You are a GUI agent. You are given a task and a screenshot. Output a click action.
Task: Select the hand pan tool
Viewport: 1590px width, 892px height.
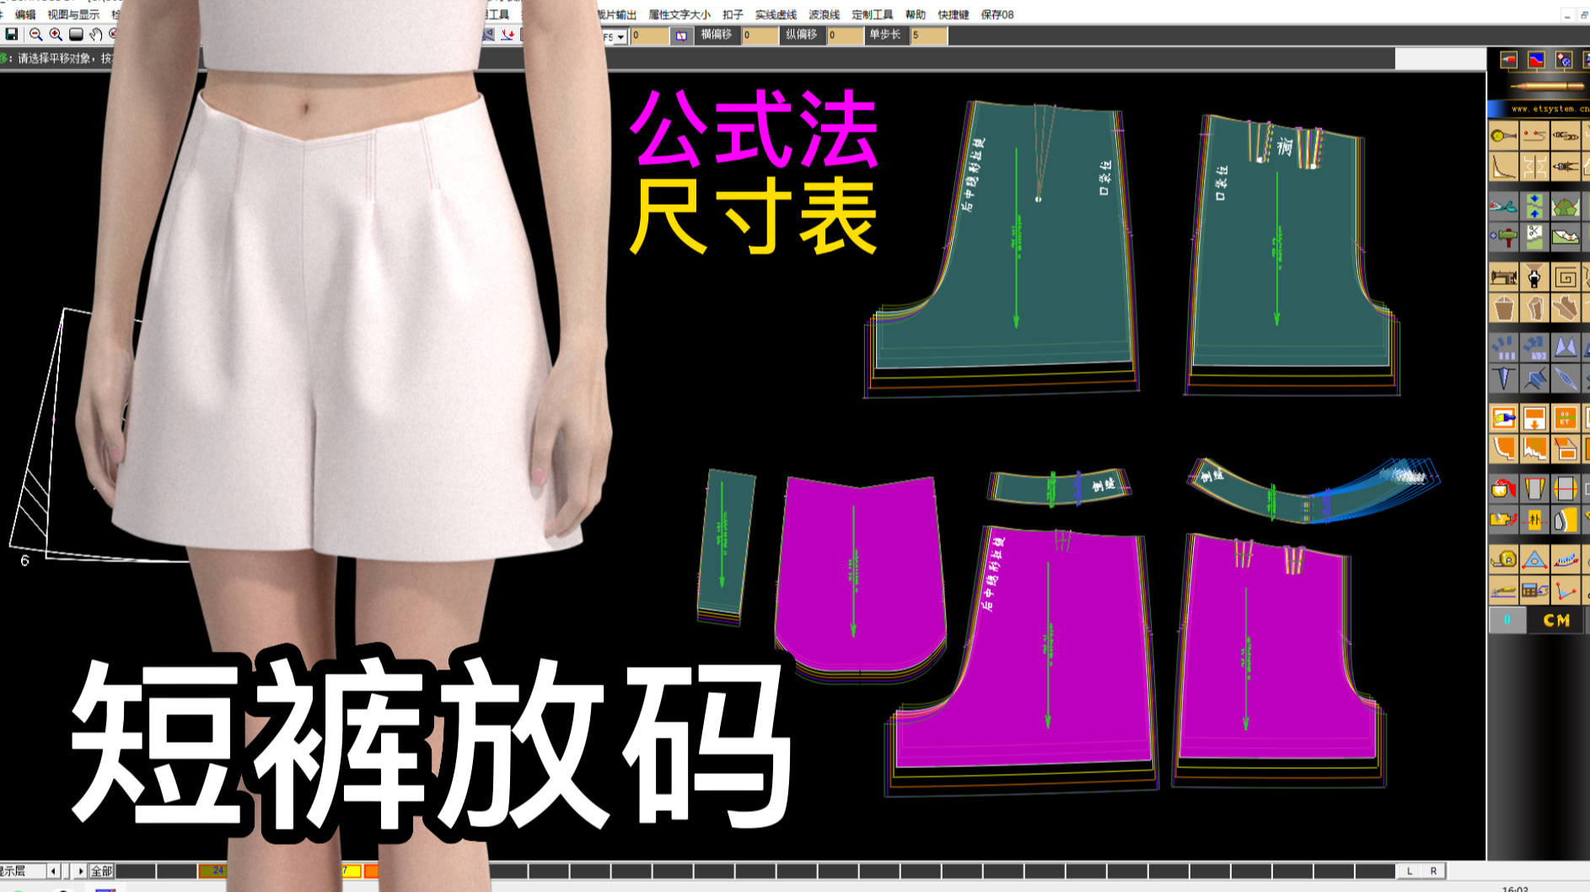coord(96,35)
